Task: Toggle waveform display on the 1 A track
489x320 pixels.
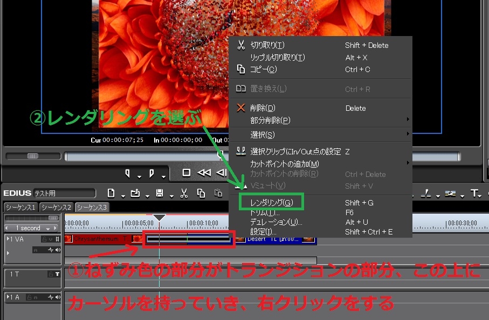Action: (51, 297)
